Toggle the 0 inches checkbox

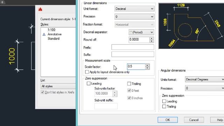click(129, 98)
